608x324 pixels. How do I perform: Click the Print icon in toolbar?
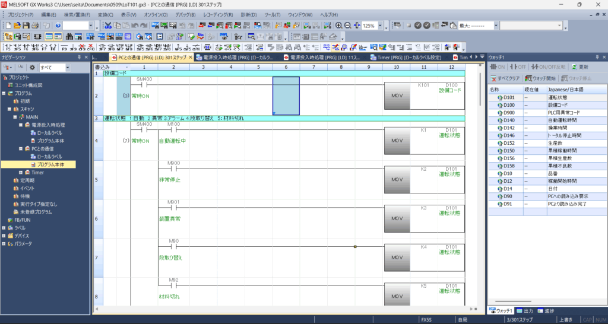point(36,26)
